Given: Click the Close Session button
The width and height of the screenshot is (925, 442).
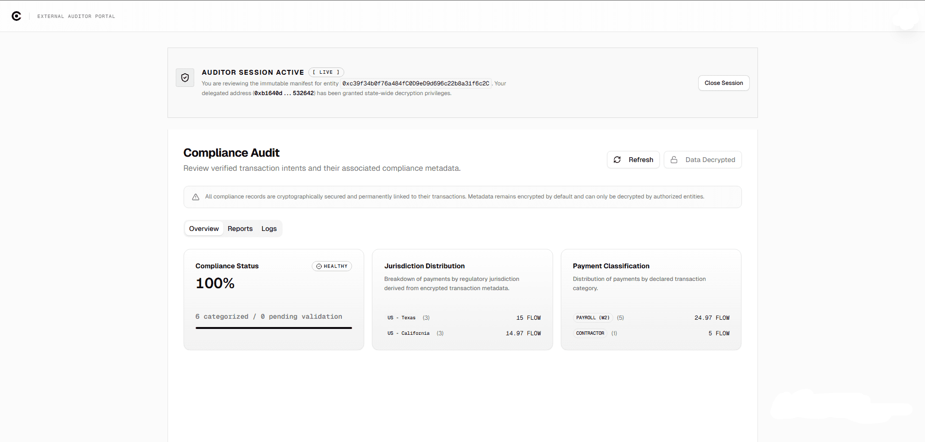Looking at the screenshot, I should [723, 82].
